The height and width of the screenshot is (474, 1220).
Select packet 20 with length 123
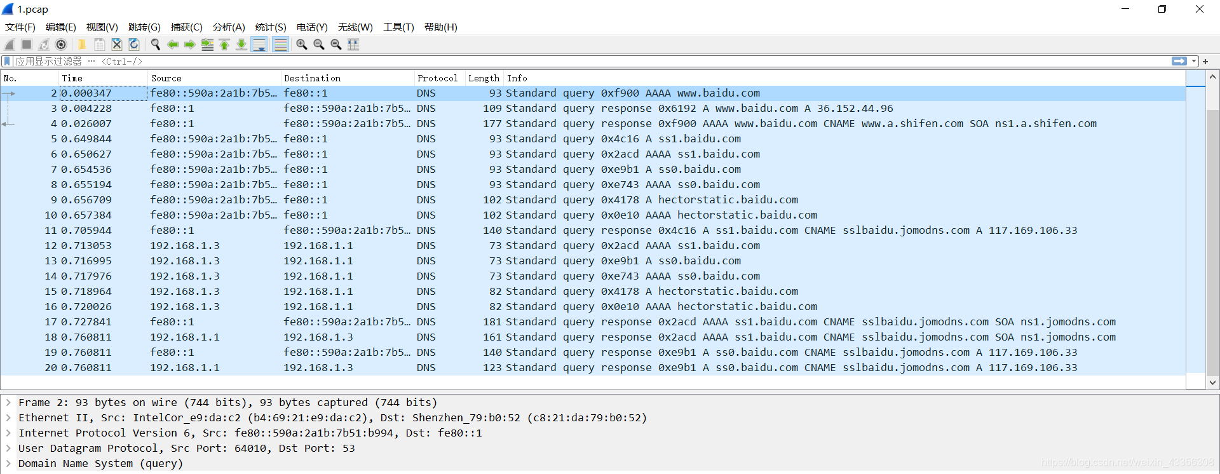(x=593, y=367)
